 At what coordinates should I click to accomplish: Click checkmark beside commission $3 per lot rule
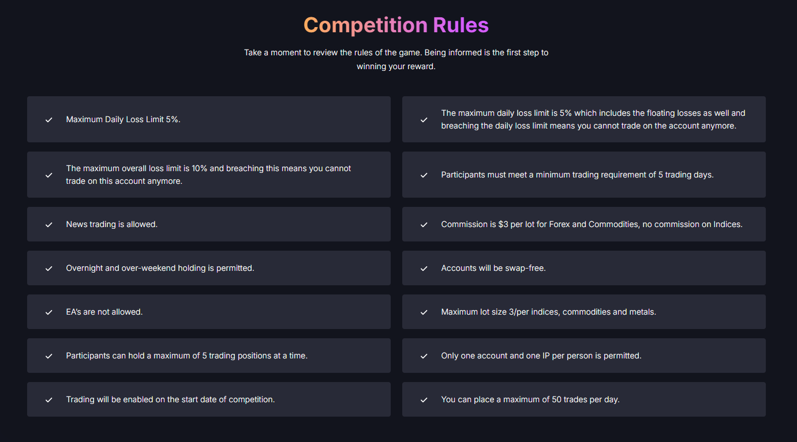424,225
